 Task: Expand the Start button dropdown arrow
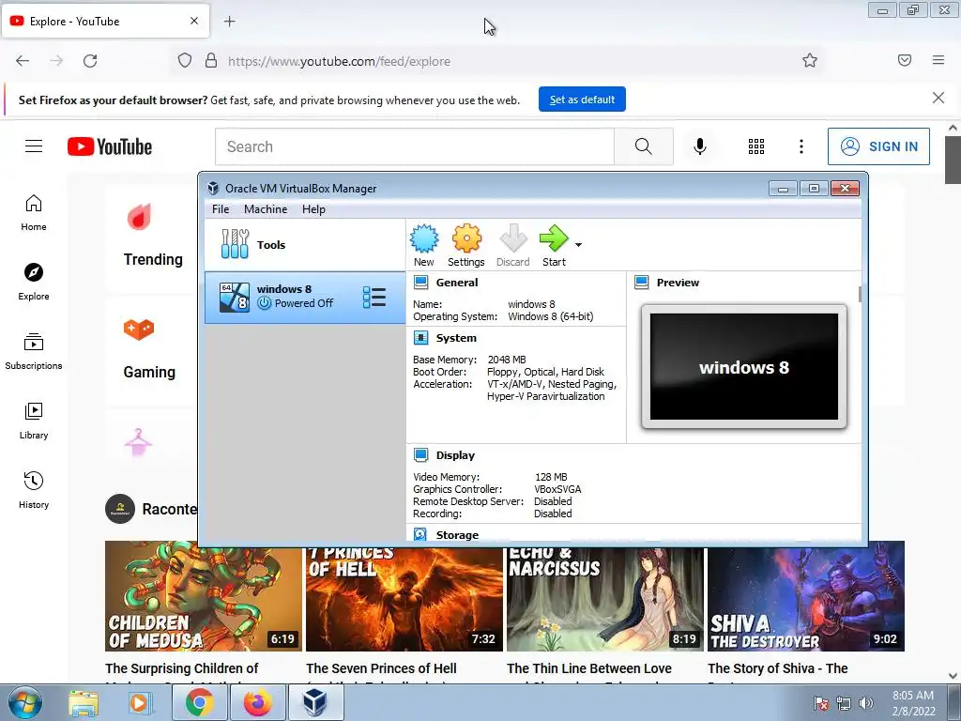click(x=578, y=245)
